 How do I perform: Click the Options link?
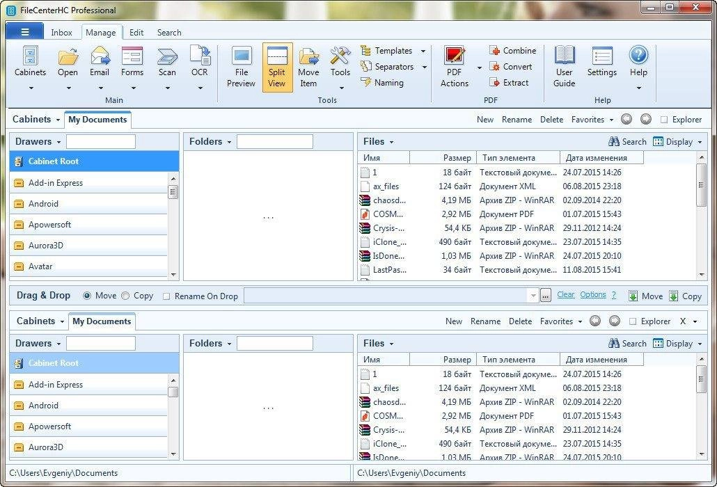593,295
